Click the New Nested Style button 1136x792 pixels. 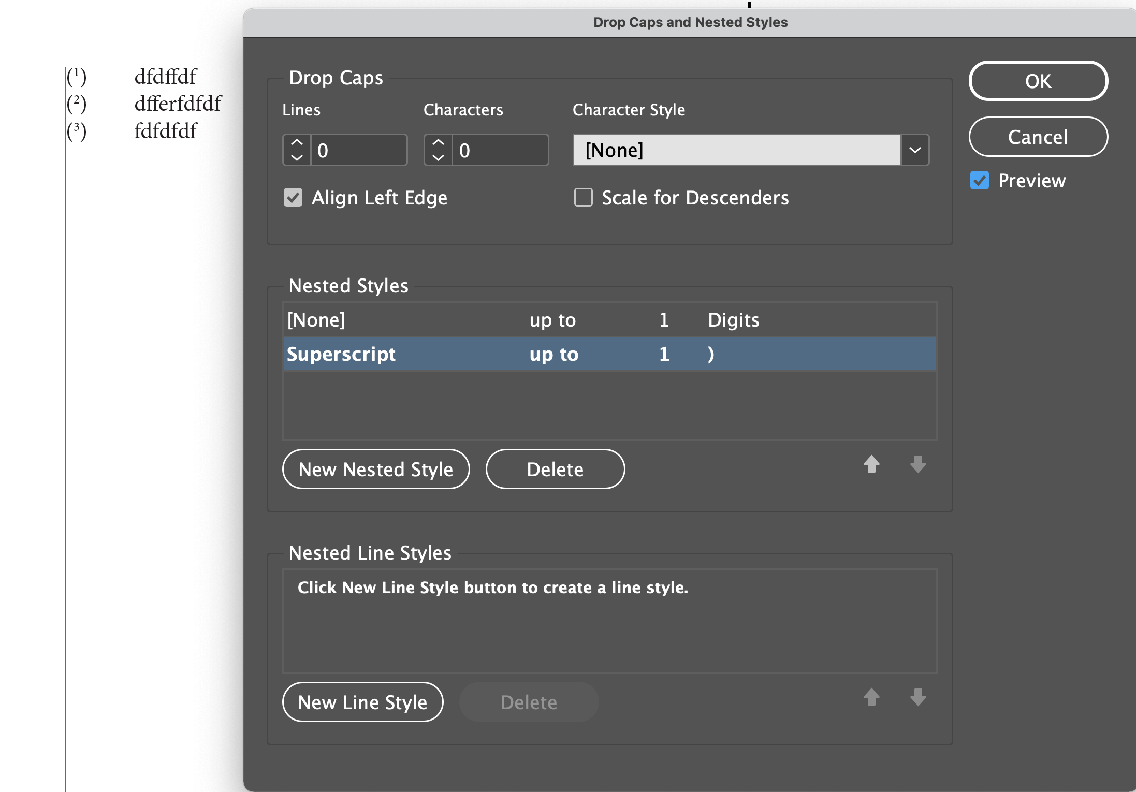click(x=375, y=469)
